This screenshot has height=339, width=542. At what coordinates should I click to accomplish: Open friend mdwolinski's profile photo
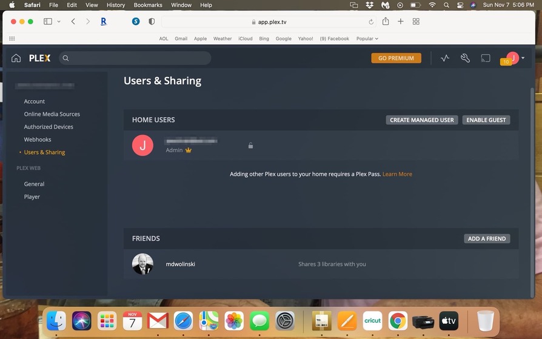142,264
